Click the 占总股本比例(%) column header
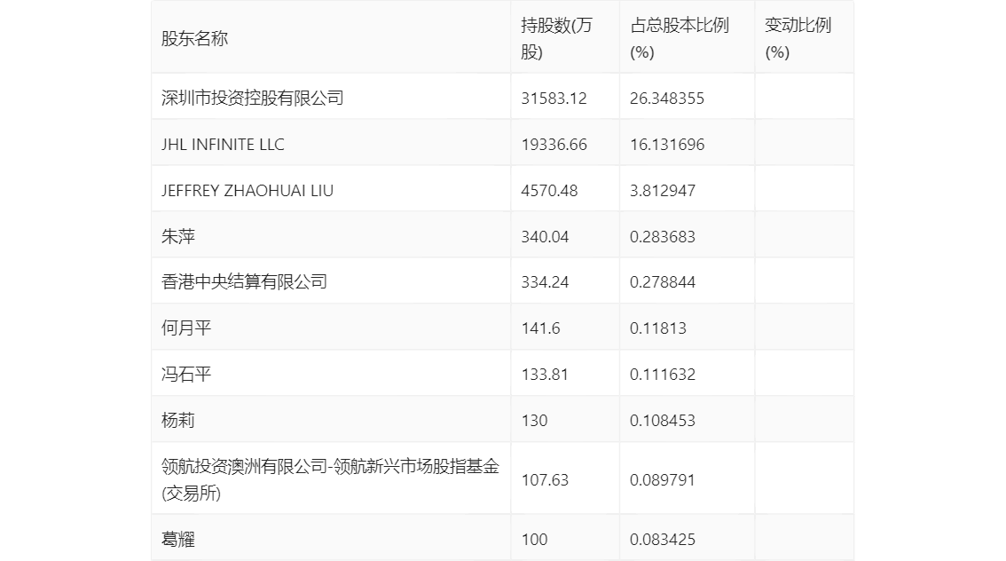 point(680,38)
